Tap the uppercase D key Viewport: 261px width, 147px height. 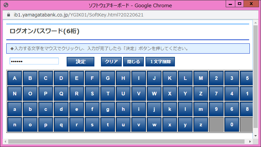coord(61,78)
